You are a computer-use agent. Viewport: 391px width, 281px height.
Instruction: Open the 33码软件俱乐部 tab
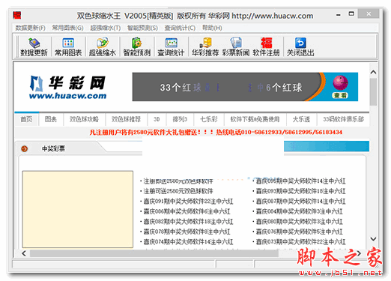343,119
